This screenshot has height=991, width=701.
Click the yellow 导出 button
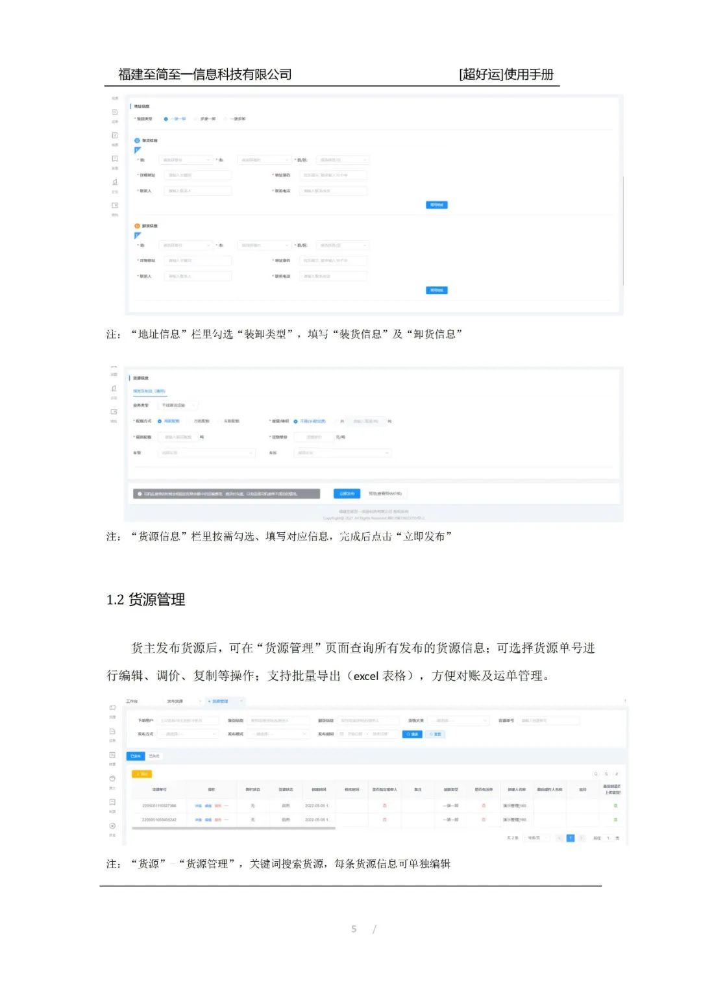coord(141,774)
